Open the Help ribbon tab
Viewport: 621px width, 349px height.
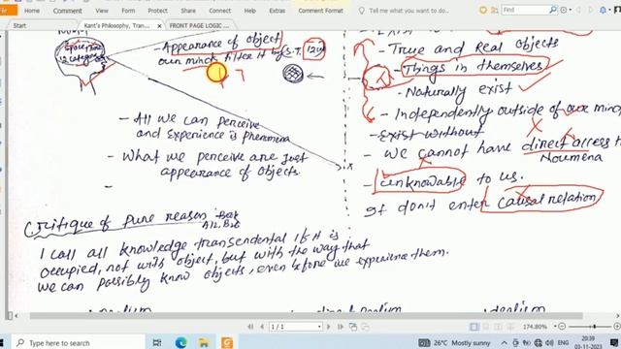[x=250, y=11]
